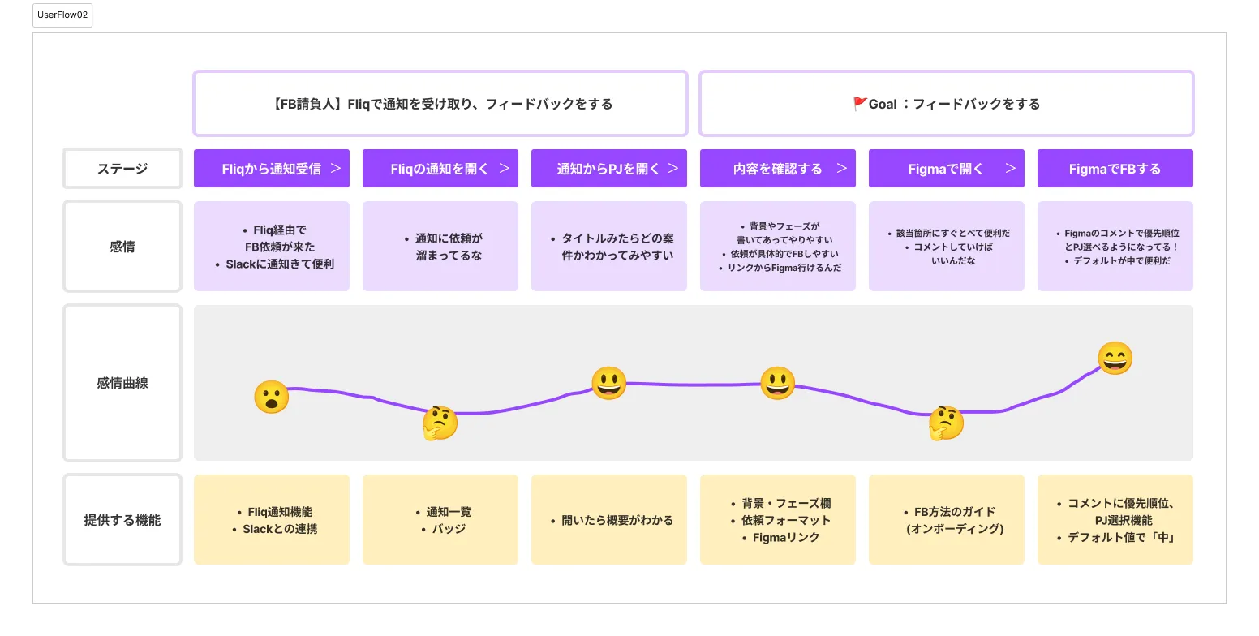Select grinning emoji above FigmaでFBする column
The height and width of the screenshot is (636, 1259).
(x=1115, y=358)
